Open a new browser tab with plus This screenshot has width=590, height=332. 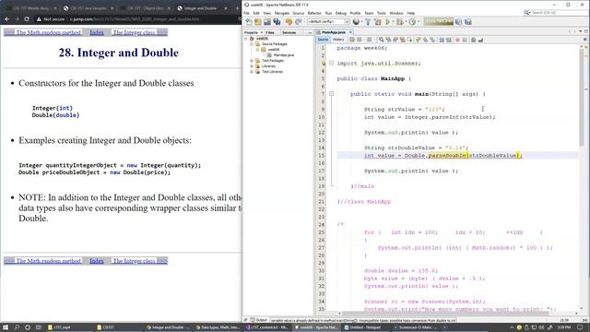pos(237,8)
